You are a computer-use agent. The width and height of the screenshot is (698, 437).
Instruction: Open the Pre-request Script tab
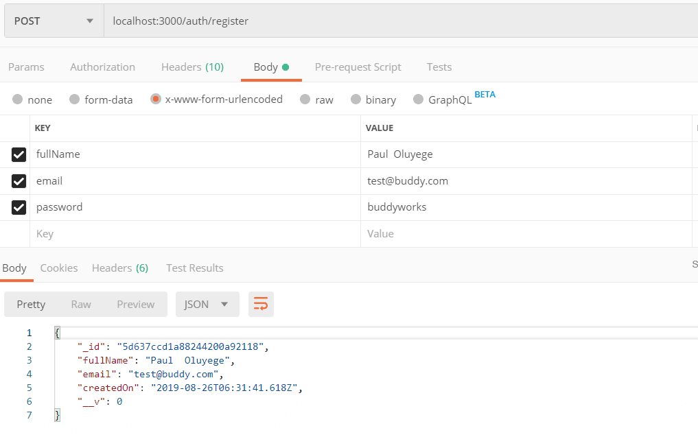tap(358, 67)
